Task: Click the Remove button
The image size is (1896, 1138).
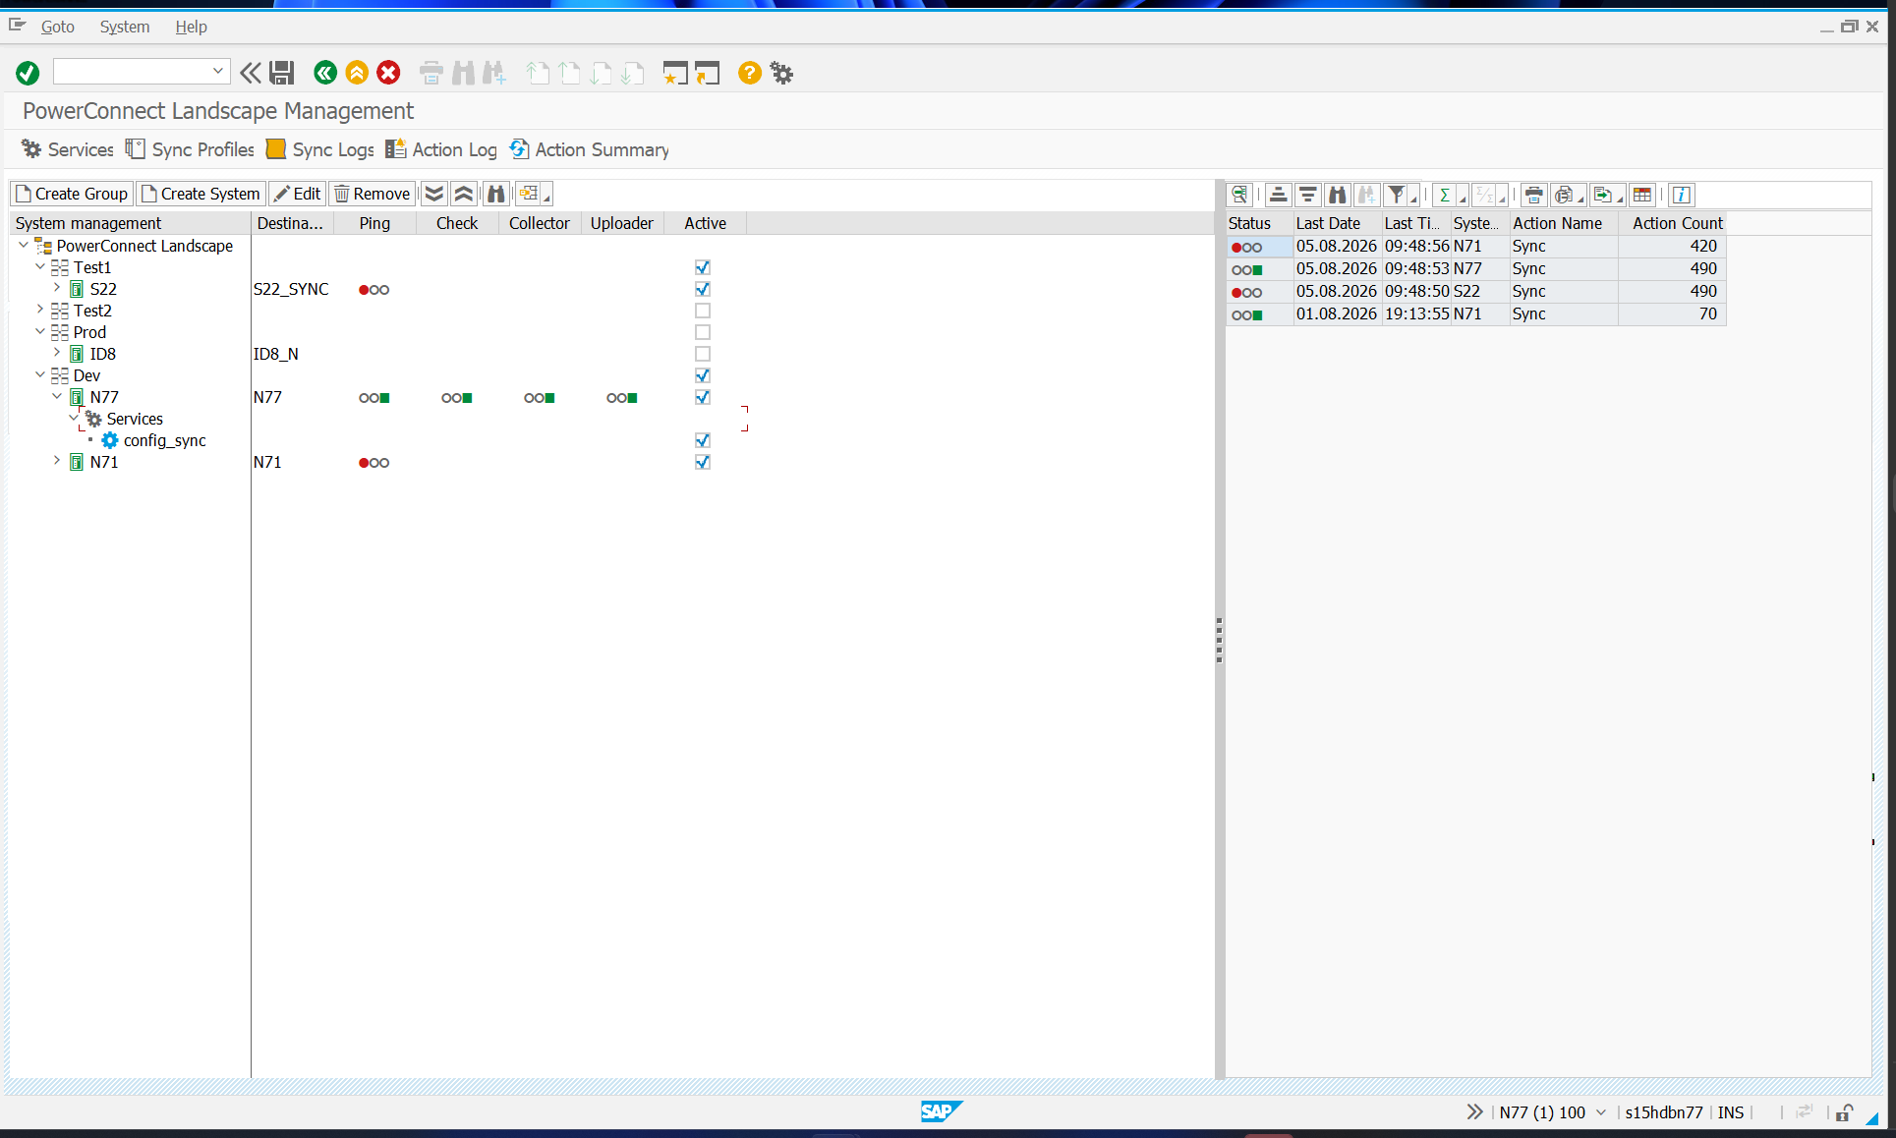Action: click(x=372, y=194)
